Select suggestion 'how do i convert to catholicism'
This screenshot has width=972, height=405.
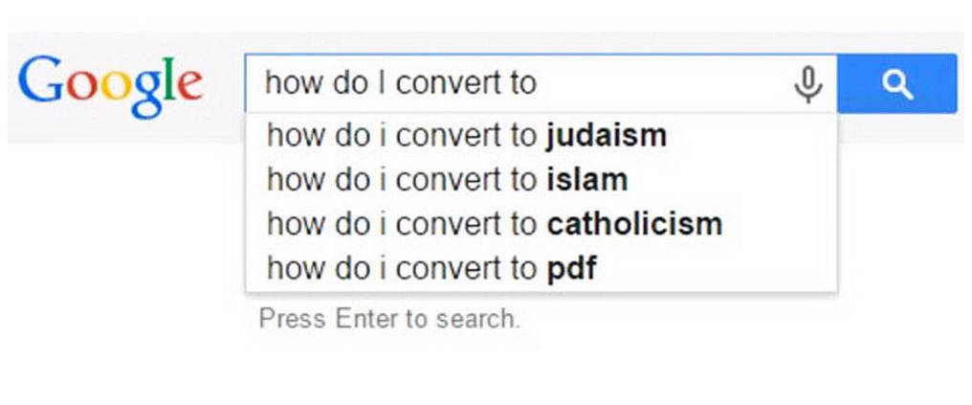pyautogui.click(x=541, y=224)
